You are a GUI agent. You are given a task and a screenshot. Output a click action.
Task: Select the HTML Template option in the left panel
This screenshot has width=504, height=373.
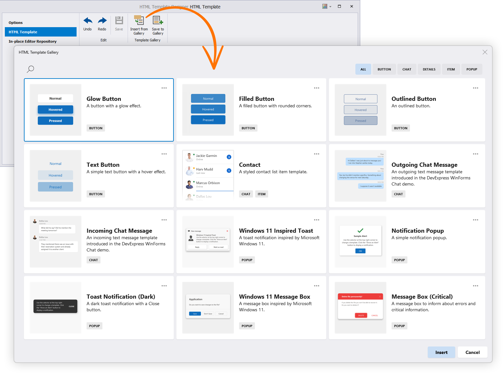[x=40, y=32]
